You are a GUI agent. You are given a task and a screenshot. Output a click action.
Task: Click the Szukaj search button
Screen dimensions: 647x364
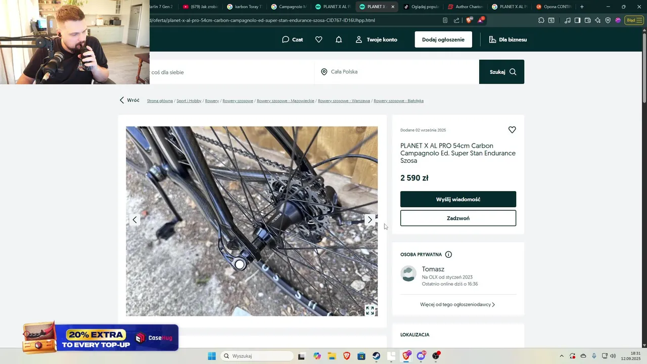coord(501,72)
